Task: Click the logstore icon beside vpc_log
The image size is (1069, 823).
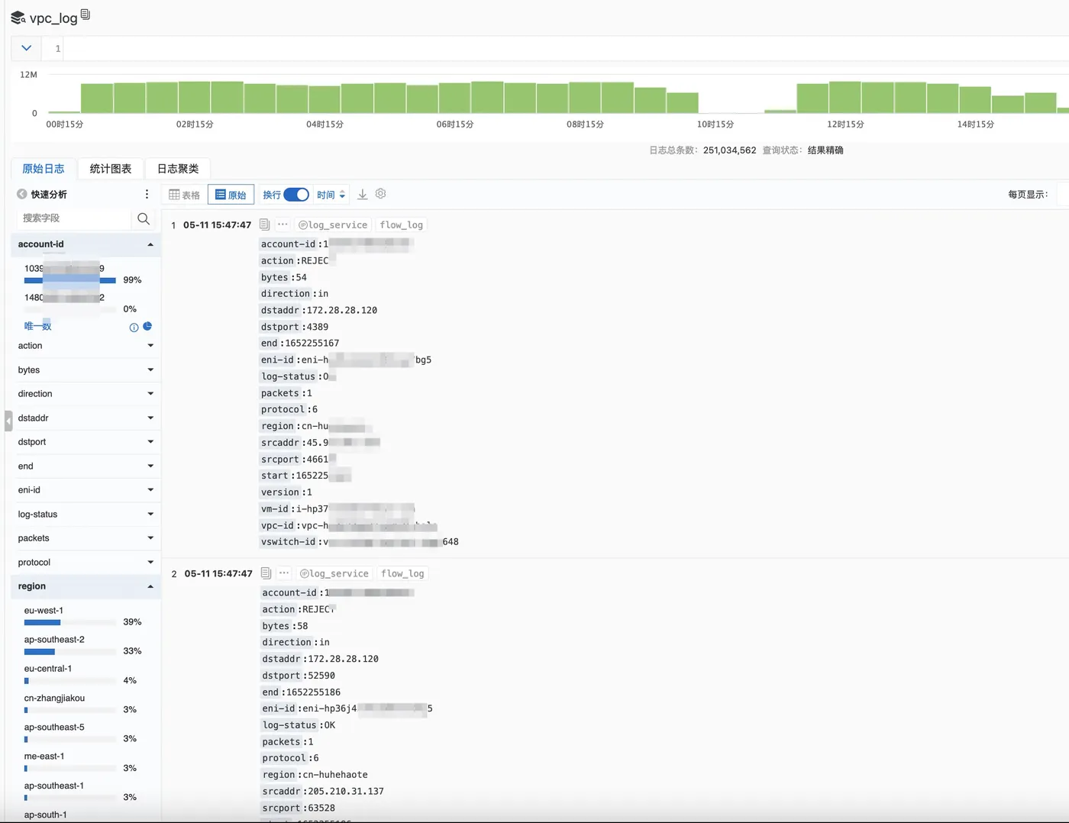Action: (x=18, y=18)
